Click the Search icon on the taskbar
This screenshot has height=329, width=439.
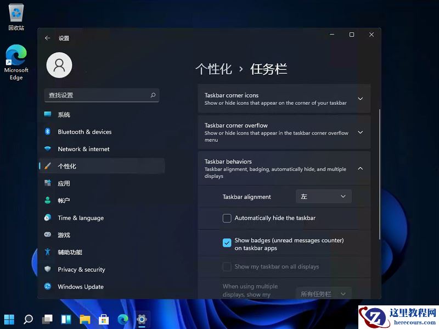tap(28, 319)
